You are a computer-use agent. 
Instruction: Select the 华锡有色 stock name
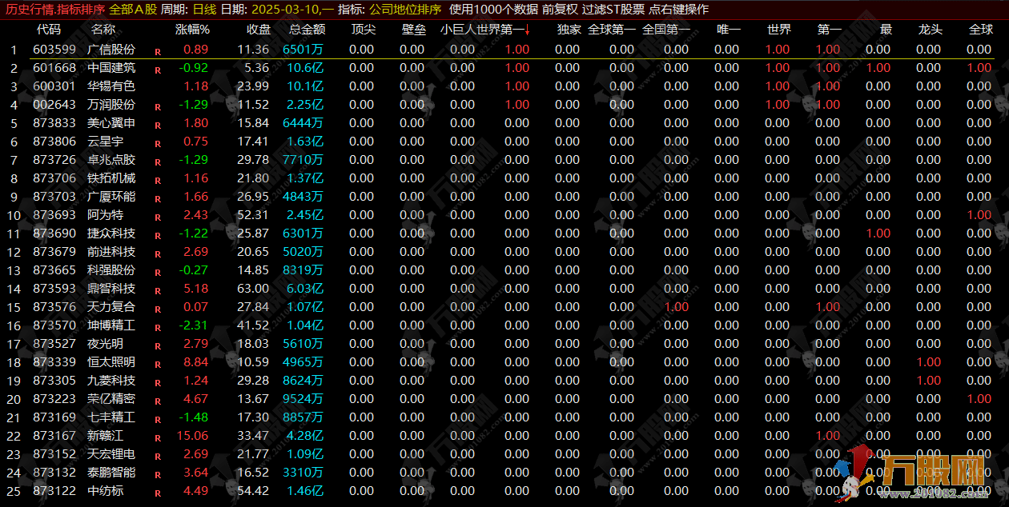tap(111, 86)
